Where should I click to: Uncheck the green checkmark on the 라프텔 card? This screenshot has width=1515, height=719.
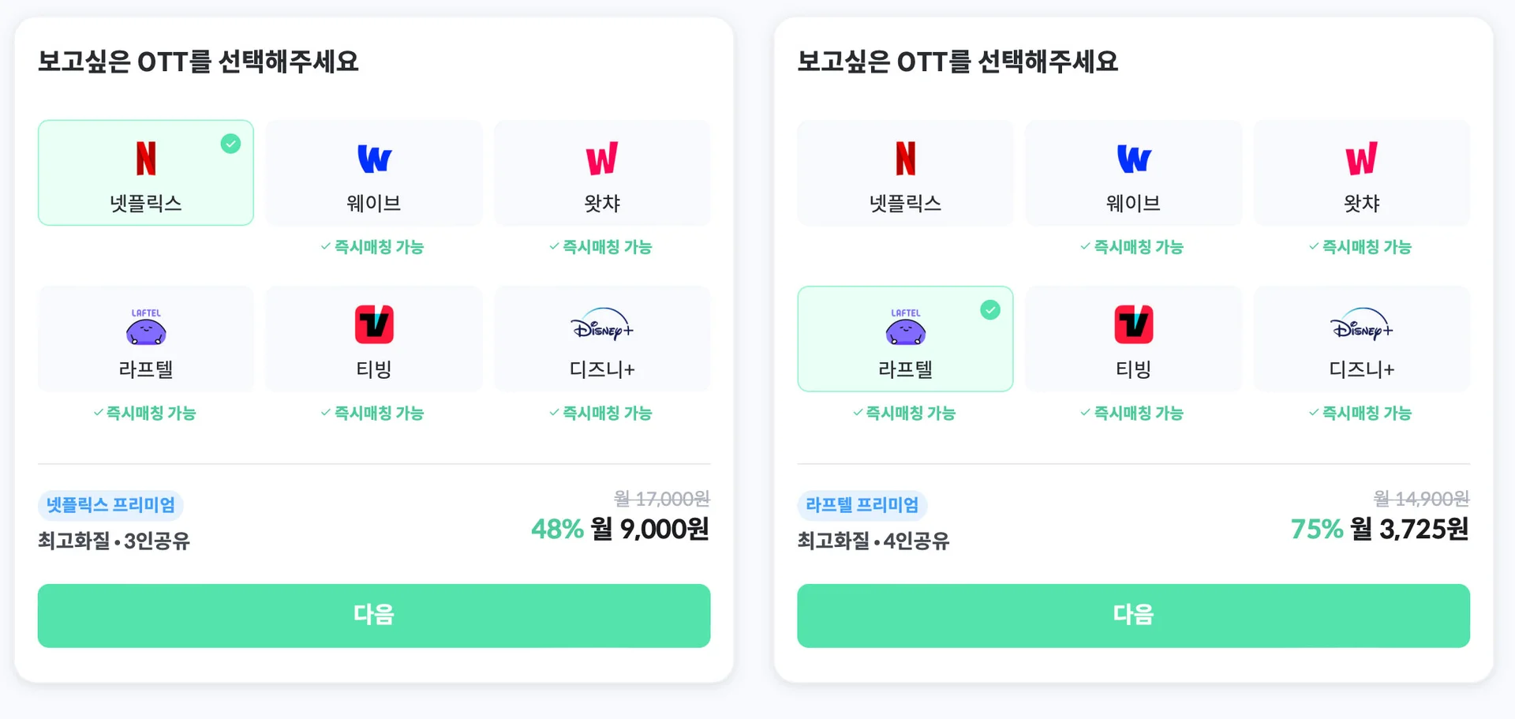(990, 309)
